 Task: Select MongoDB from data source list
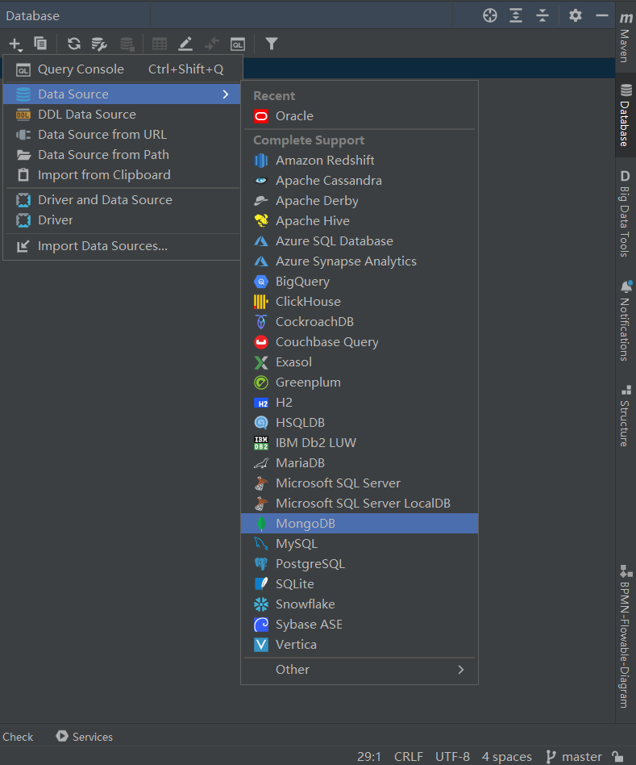coord(359,524)
